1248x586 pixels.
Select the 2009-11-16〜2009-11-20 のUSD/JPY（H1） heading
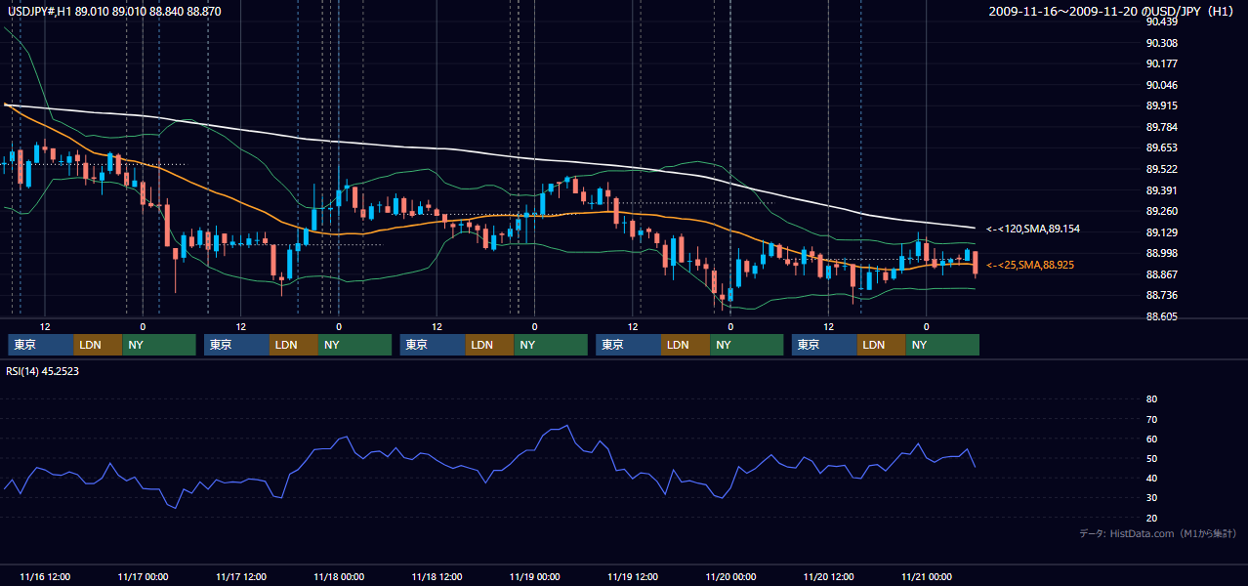coord(1113,11)
